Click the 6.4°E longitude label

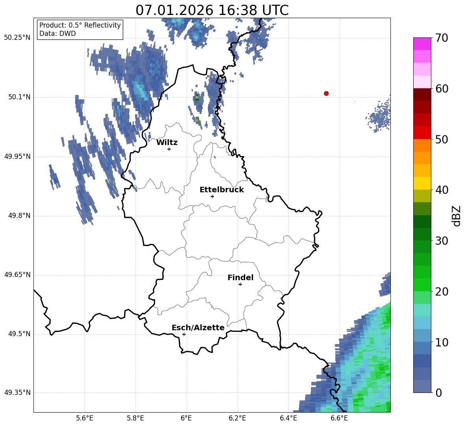click(288, 418)
